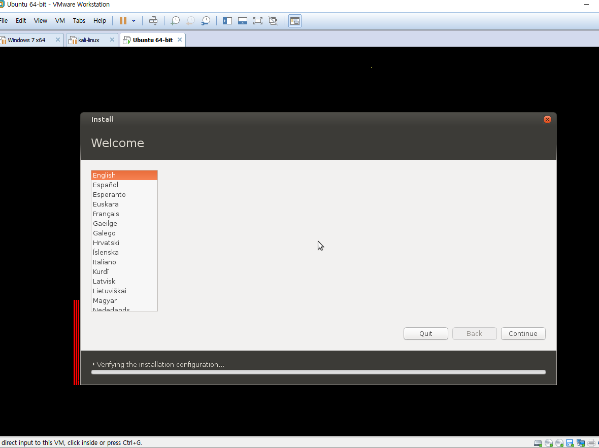The image size is (599, 448).
Task: Click the Send Ctrl+Alt+Del toolbar icon
Action: tap(153, 21)
